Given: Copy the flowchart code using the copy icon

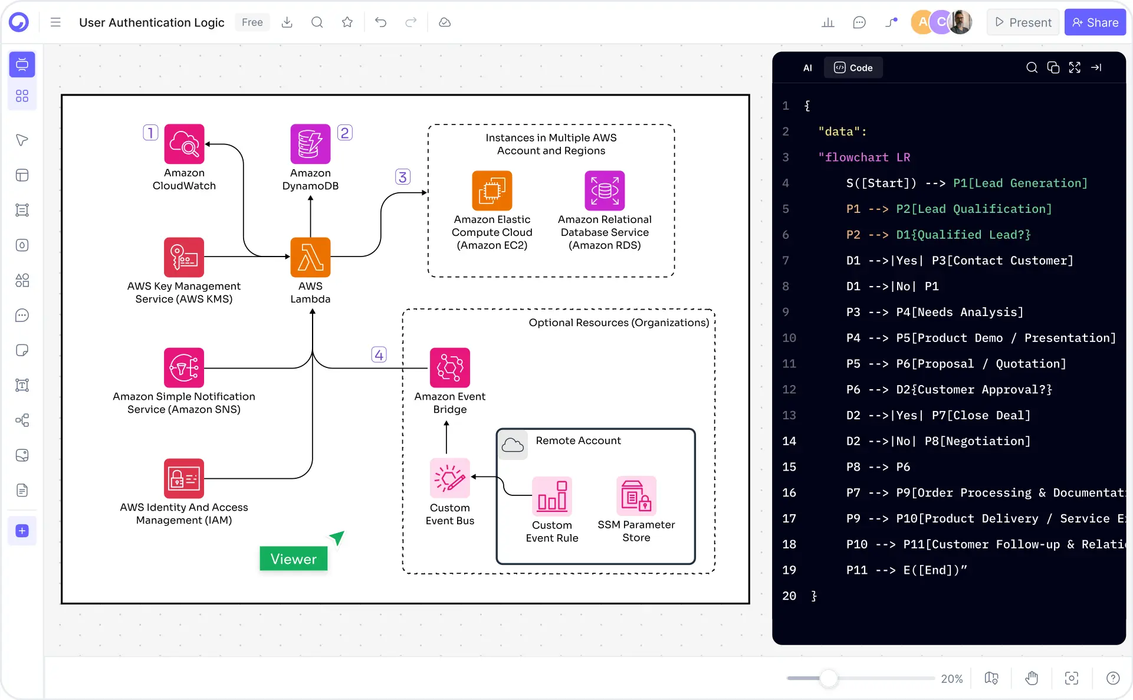Looking at the screenshot, I should pos(1053,67).
